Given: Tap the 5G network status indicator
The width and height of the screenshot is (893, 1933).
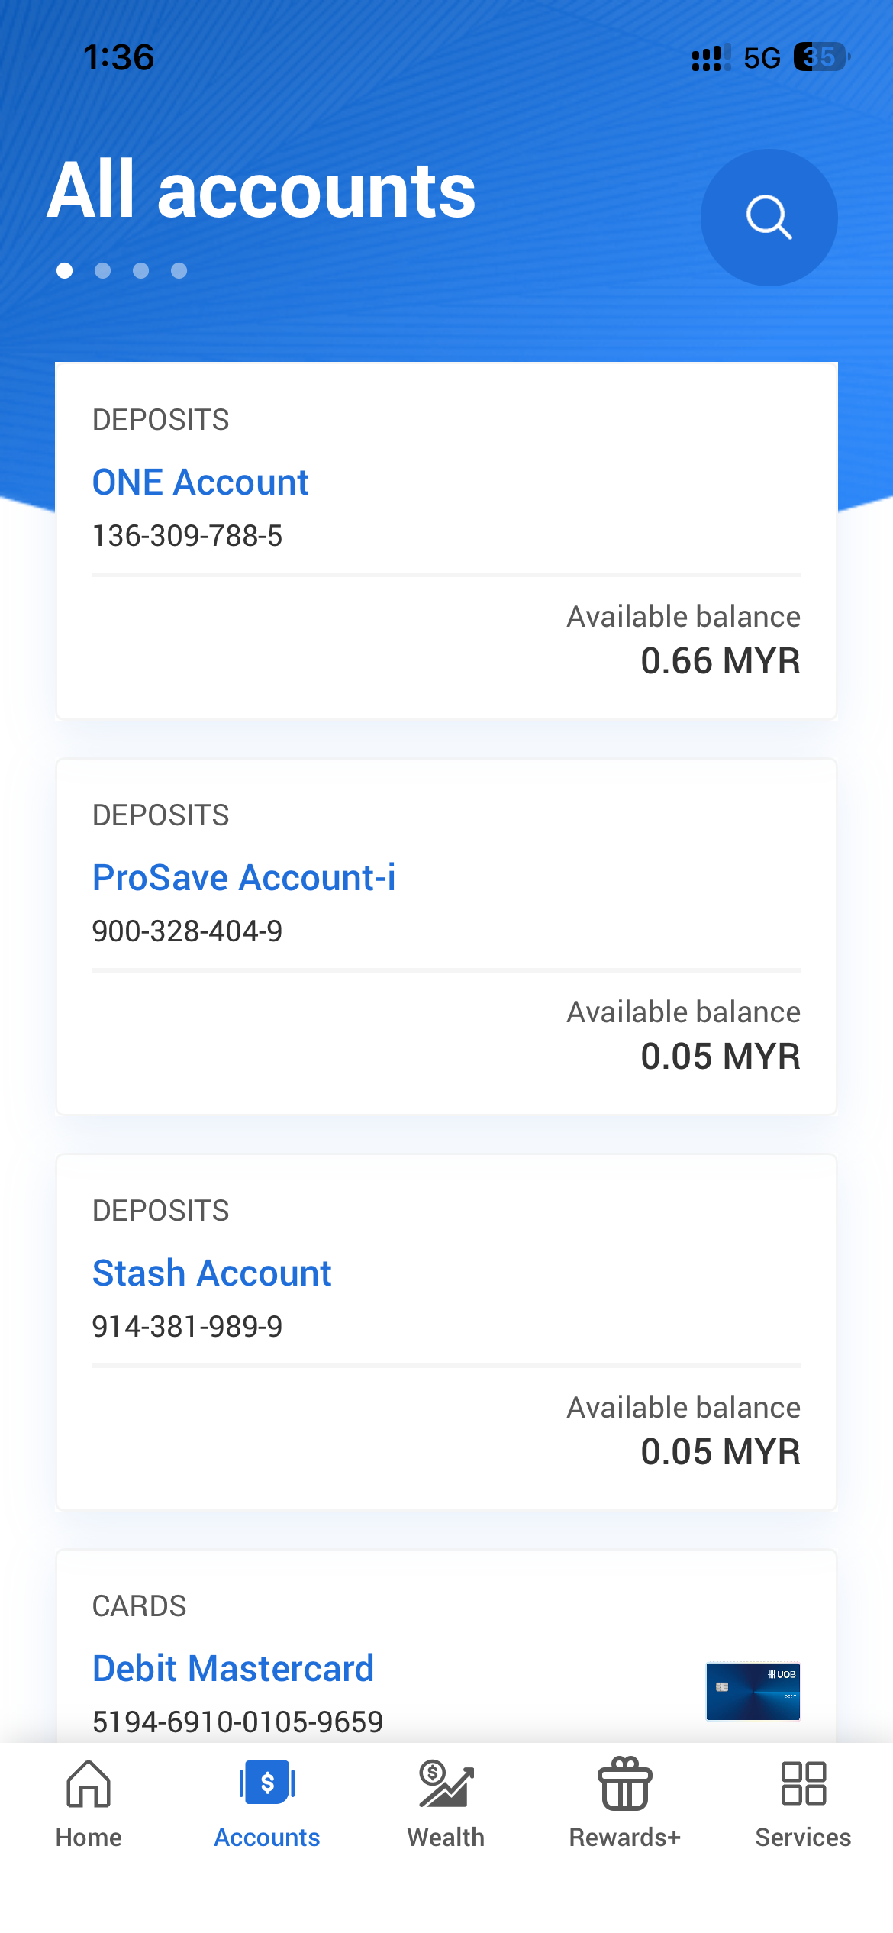Looking at the screenshot, I should coord(762,58).
